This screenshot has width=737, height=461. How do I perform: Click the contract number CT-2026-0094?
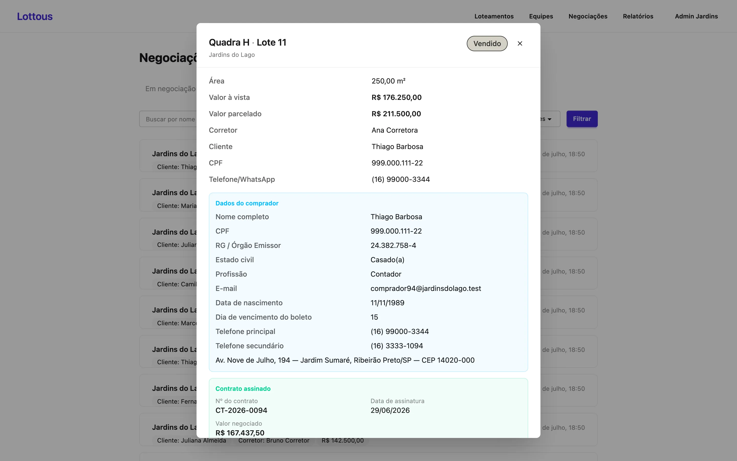coord(241,410)
